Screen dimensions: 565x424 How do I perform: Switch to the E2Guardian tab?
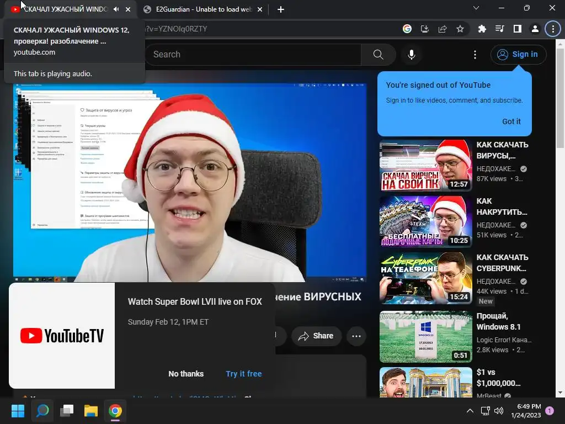tap(203, 9)
